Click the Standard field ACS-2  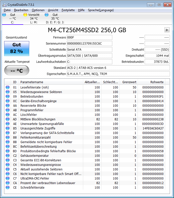coord(118,68)
